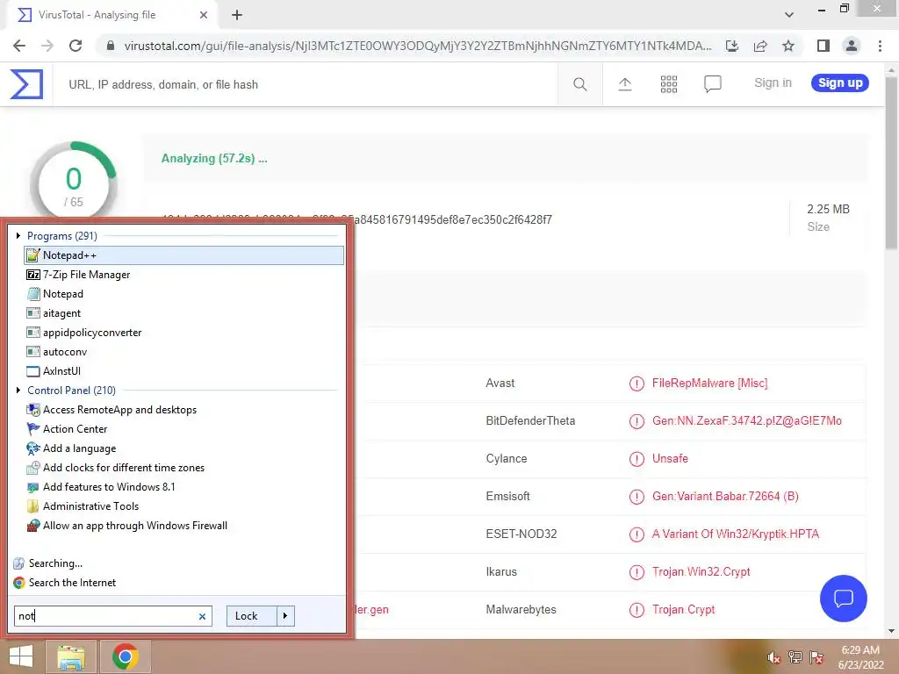899x674 pixels.
Task: Toggle the browser side panel icon
Action: click(823, 46)
